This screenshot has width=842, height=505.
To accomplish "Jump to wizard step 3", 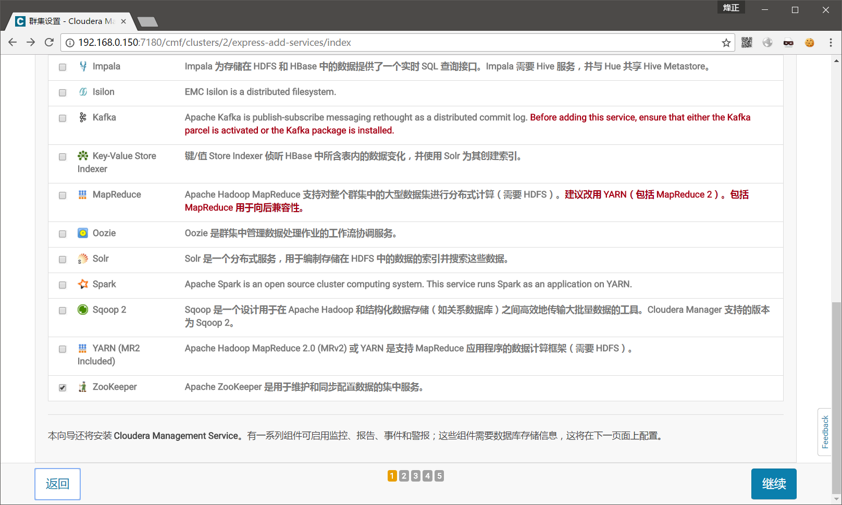I will 416,476.
